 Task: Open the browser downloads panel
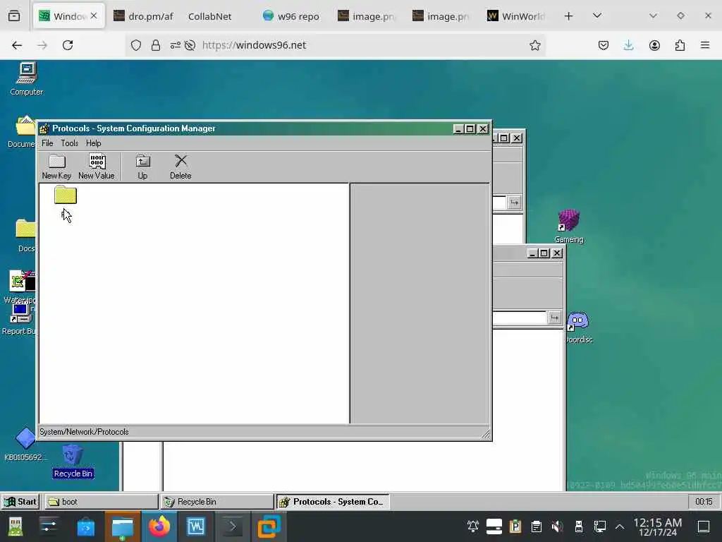click(628, 45)
